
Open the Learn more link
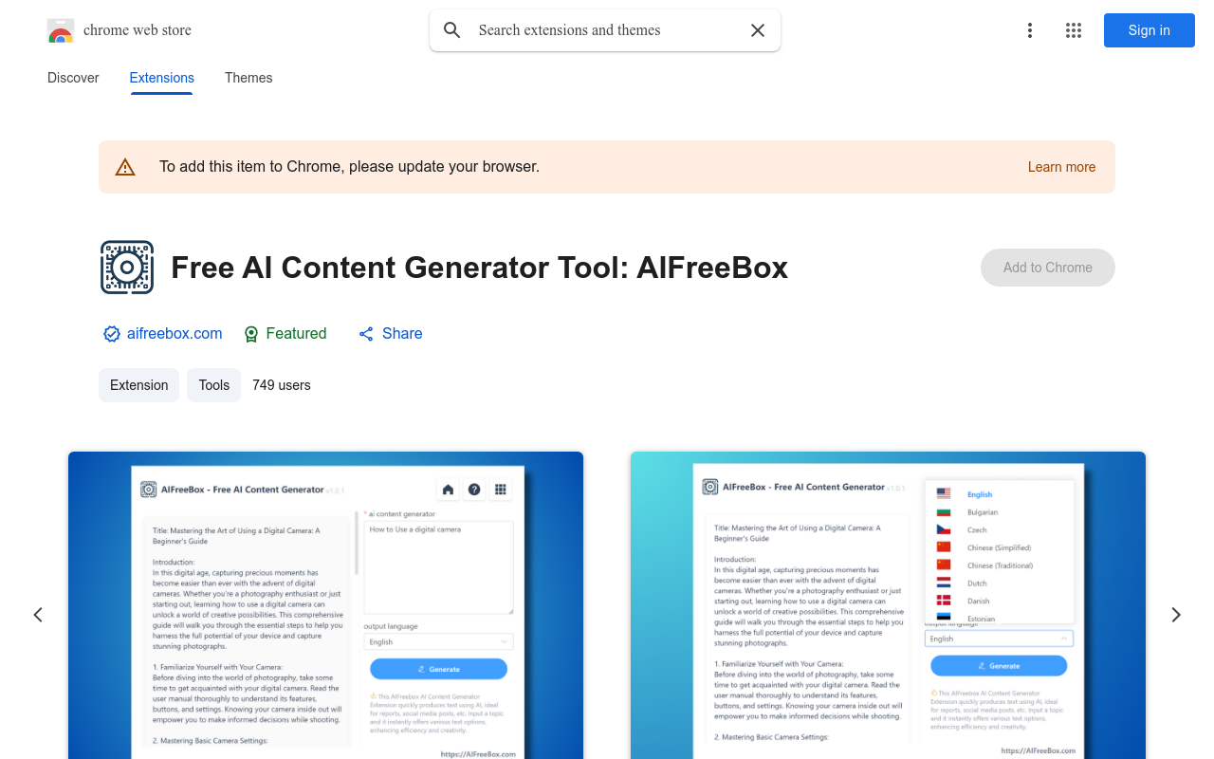1061,167
